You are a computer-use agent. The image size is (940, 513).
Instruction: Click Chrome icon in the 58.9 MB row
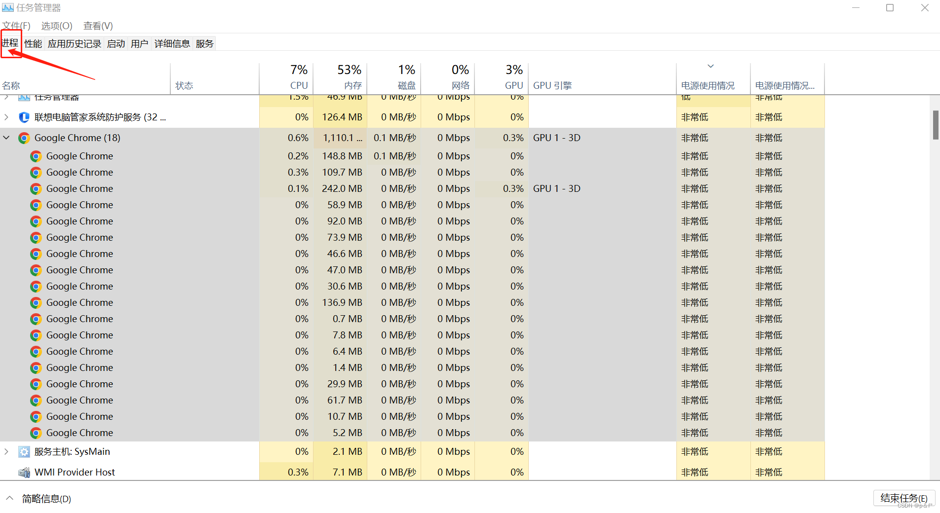pyautogui.click(x=36, y=205)
